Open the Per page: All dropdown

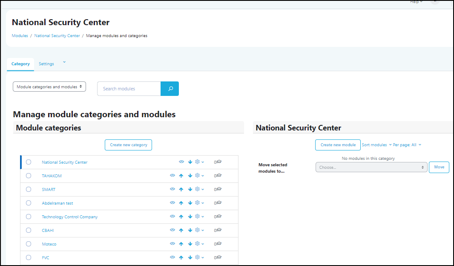407,145
